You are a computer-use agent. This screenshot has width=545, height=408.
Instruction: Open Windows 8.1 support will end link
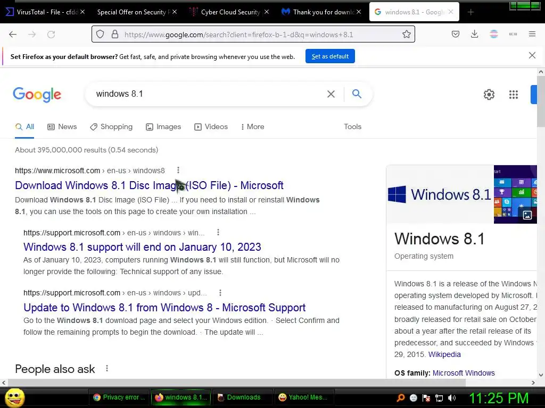pyautogui.click(x=142, y=247)
